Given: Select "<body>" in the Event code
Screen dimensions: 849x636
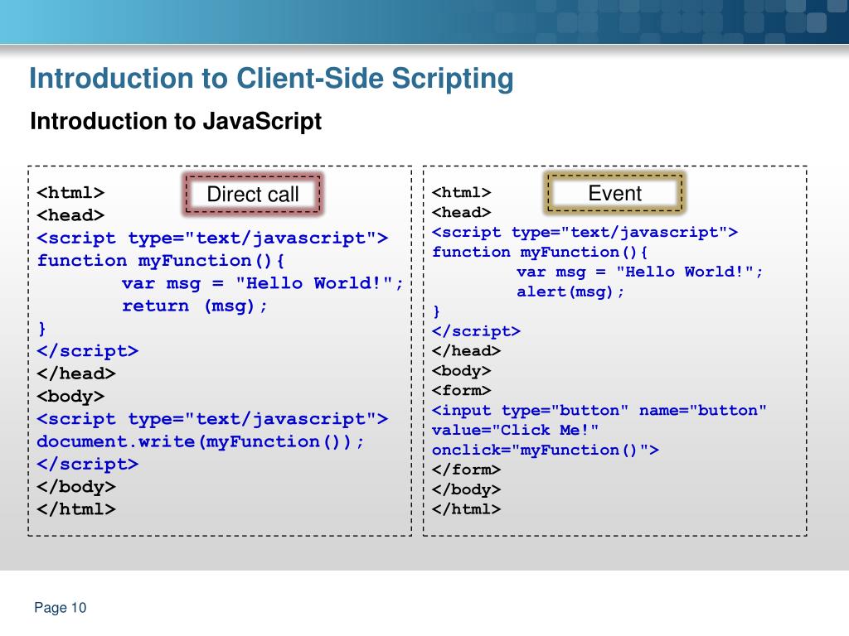Looking at the screenshot, I should (461, 371).
